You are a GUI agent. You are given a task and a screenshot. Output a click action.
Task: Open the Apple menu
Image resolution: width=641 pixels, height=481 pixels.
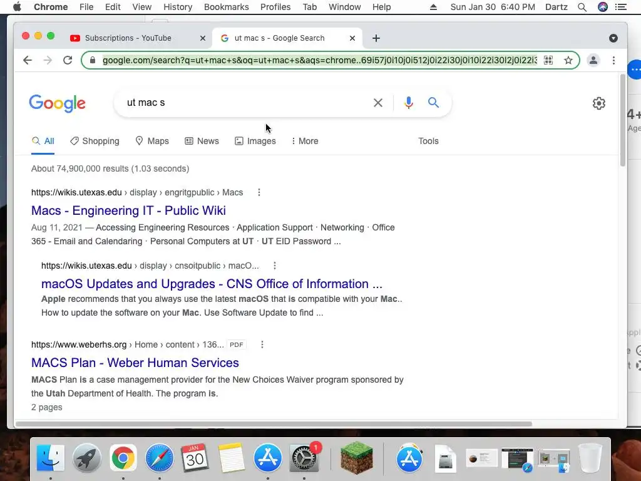pyautogui.click(x=17, y=7)
